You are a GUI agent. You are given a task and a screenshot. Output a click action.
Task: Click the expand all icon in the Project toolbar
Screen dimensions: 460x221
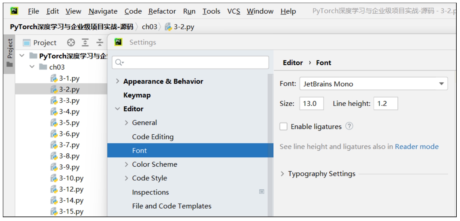pyautogui.click(x=85, y=43)
